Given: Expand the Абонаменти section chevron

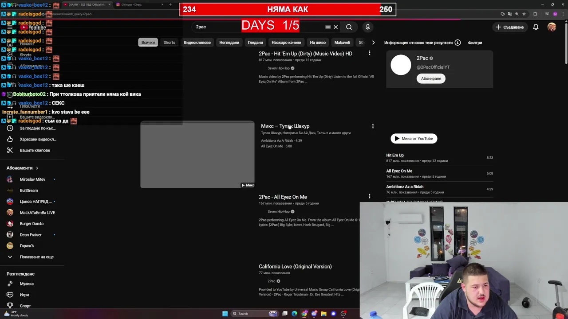Looking at the screenshot, I should tap(37, 168).
